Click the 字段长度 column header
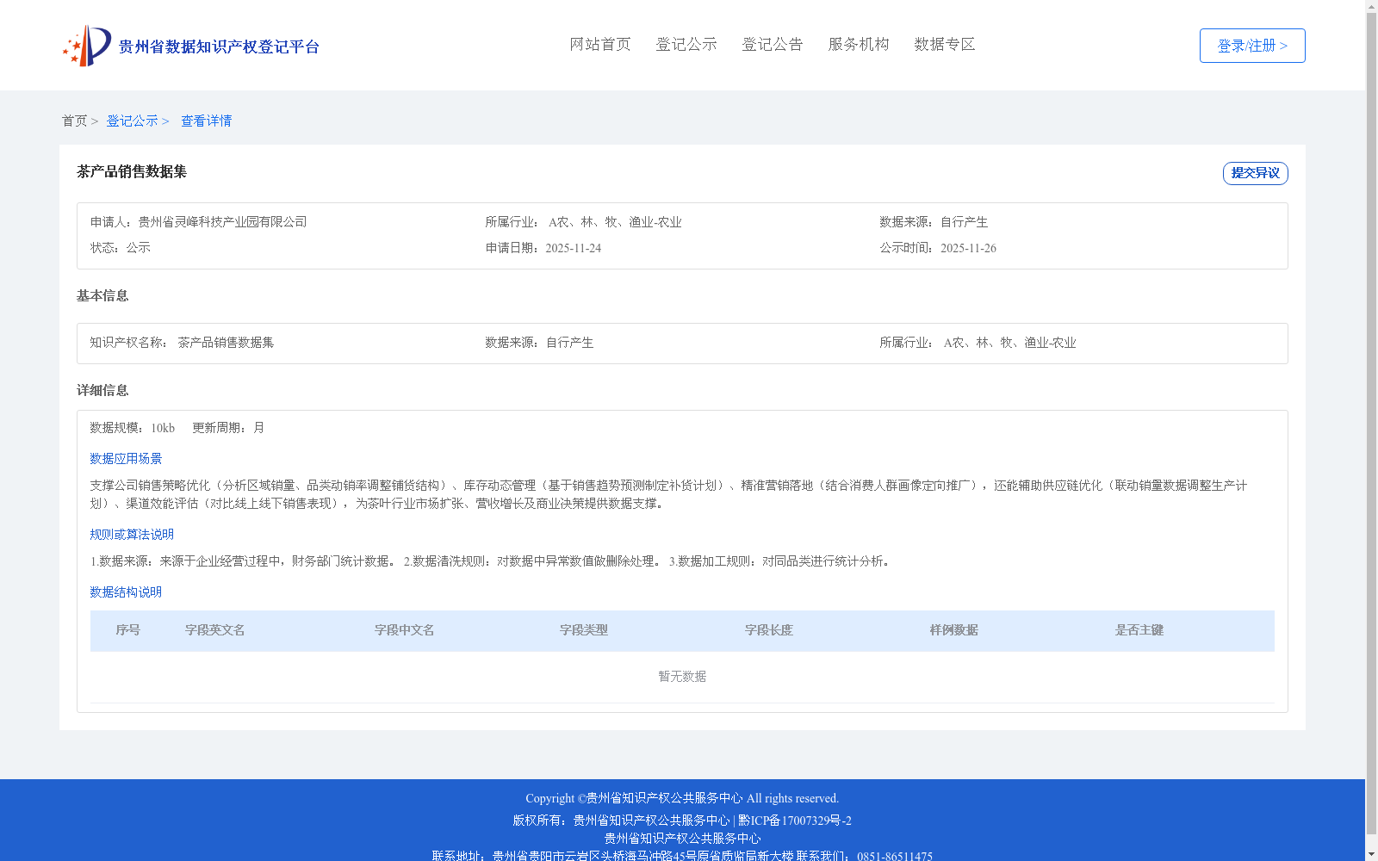Screen dimensions: 1378x861 pyautogui.click(x=769, y=630)
